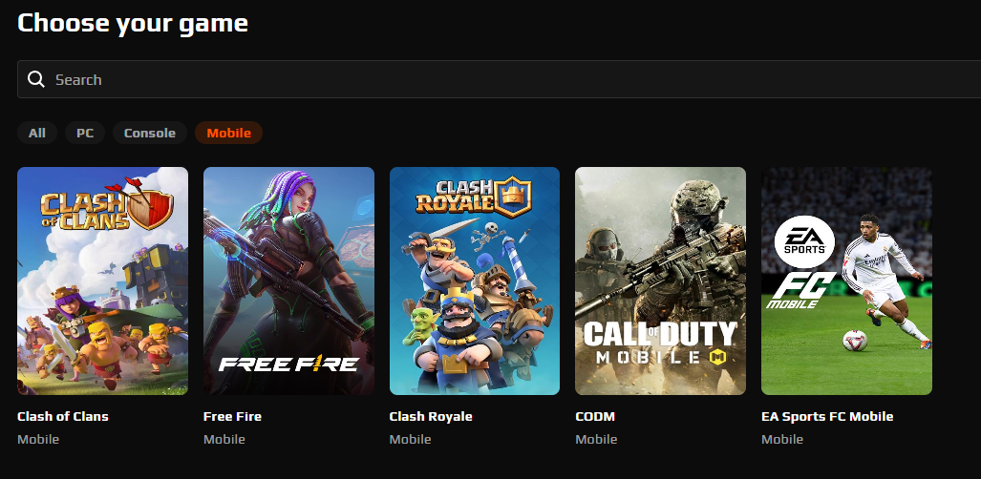The width and height of the screenshot is (981, 479).
Task: Click the Clash Royale title link
Action: (431, 416)
